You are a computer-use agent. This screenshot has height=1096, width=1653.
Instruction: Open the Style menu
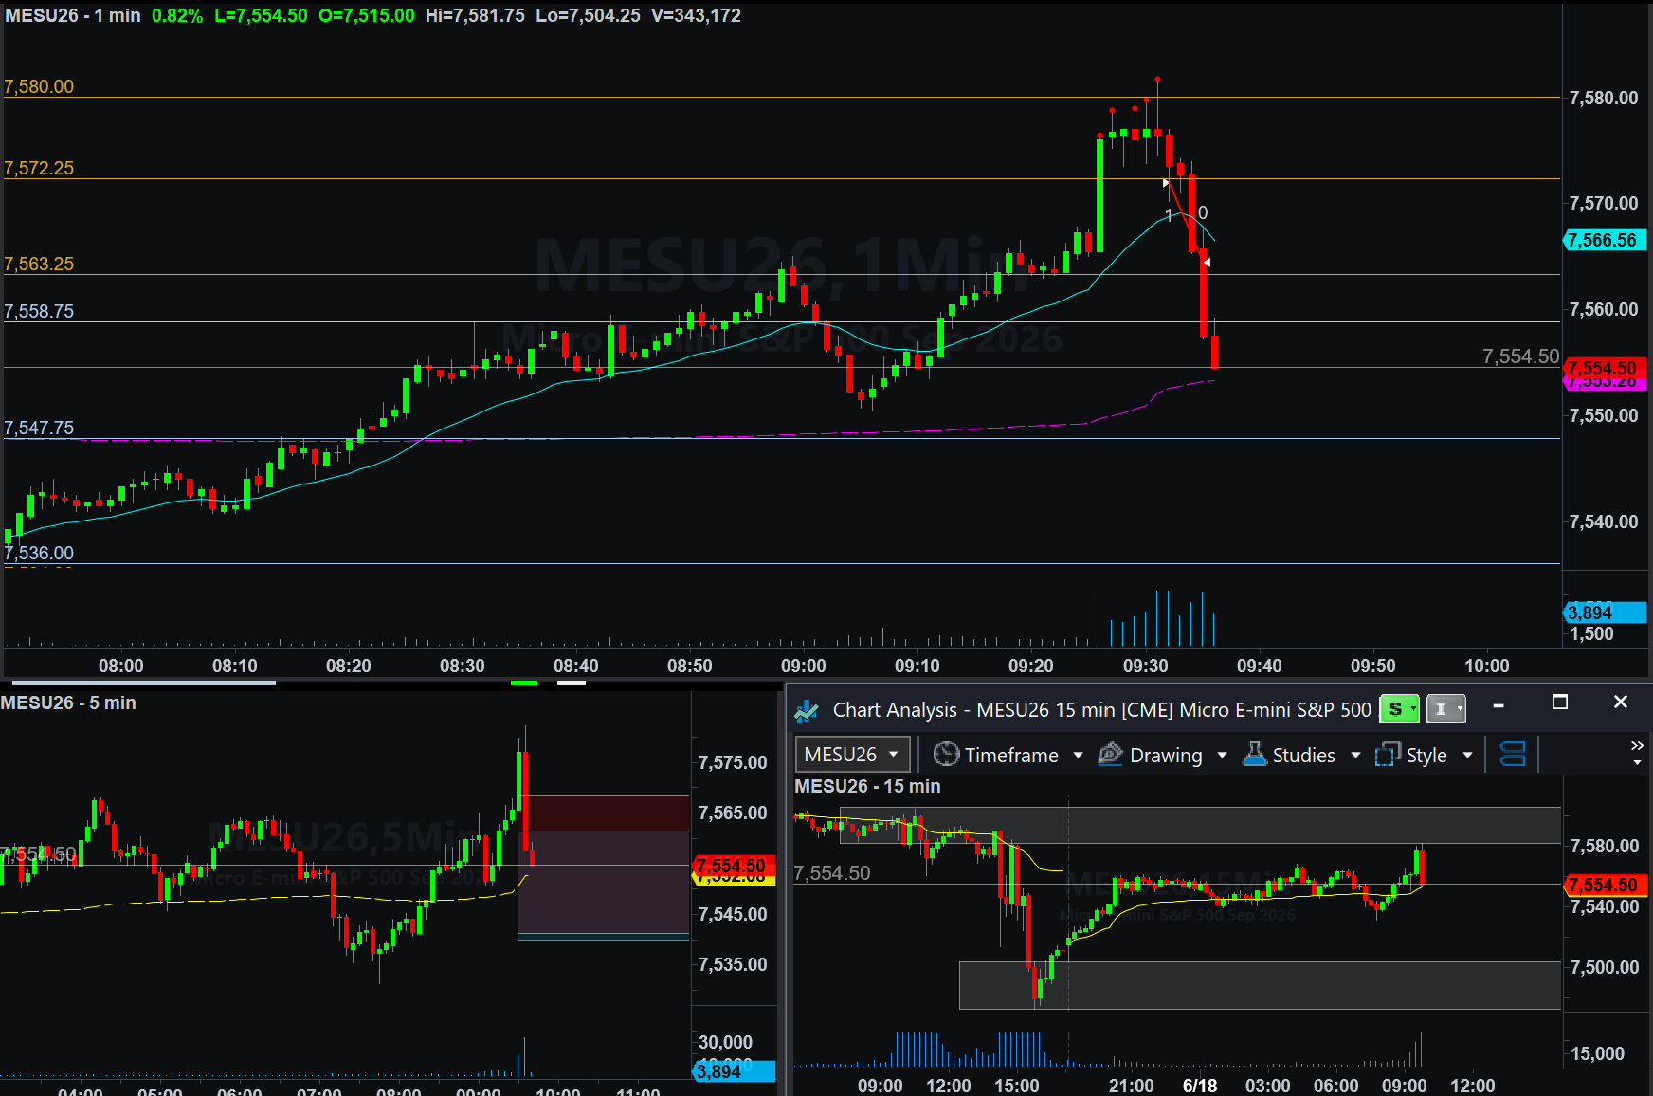tap(1426, 755)
